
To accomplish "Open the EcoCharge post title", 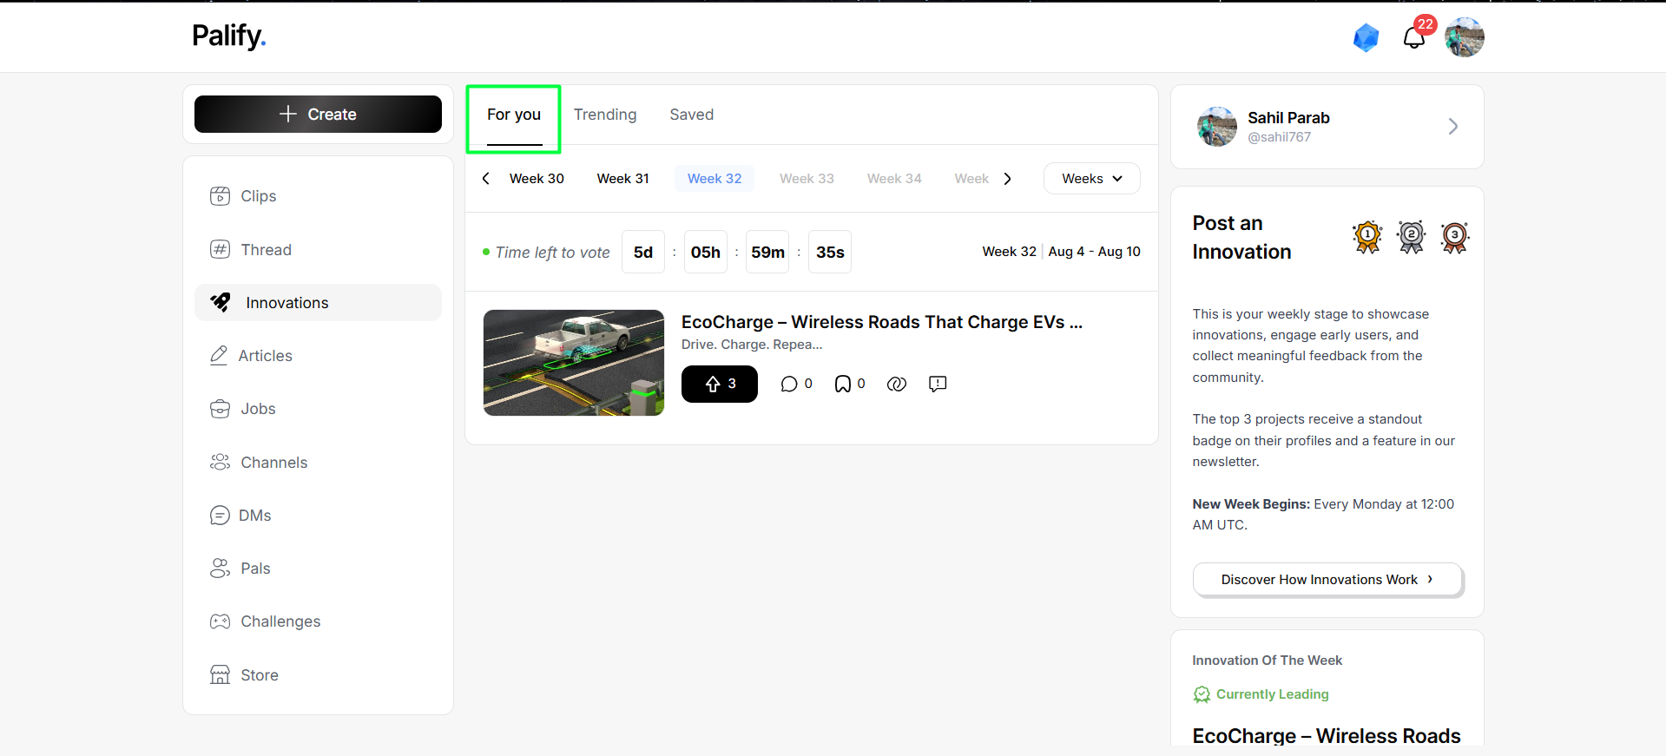I will click(882, 322).
